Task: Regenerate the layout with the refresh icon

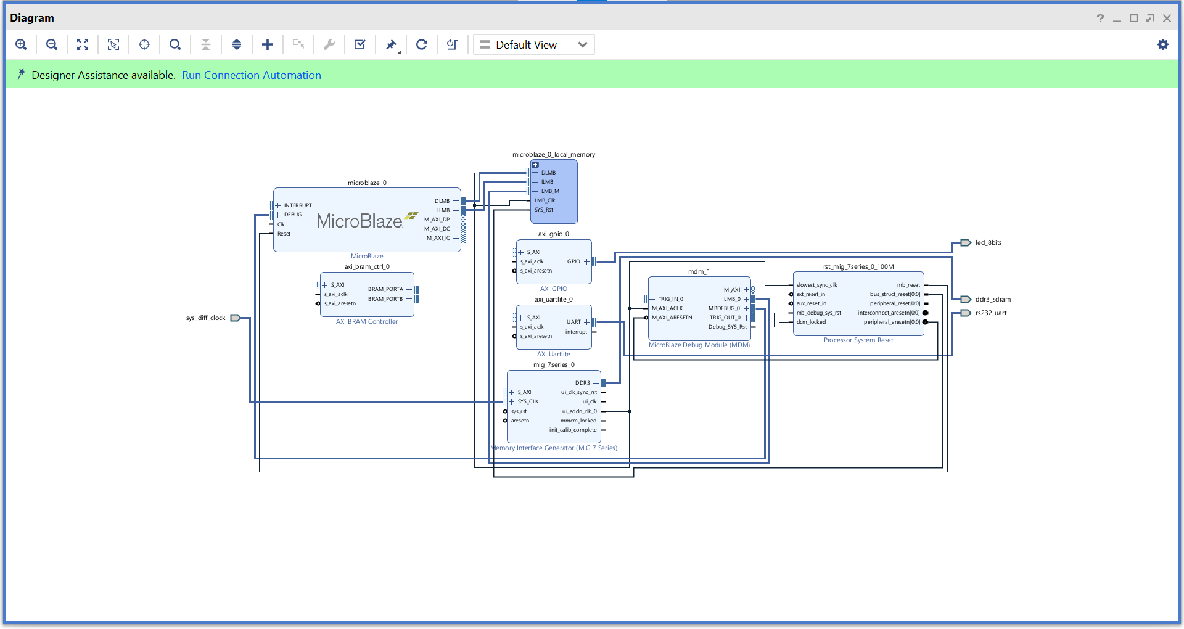Action: point(422,44)
